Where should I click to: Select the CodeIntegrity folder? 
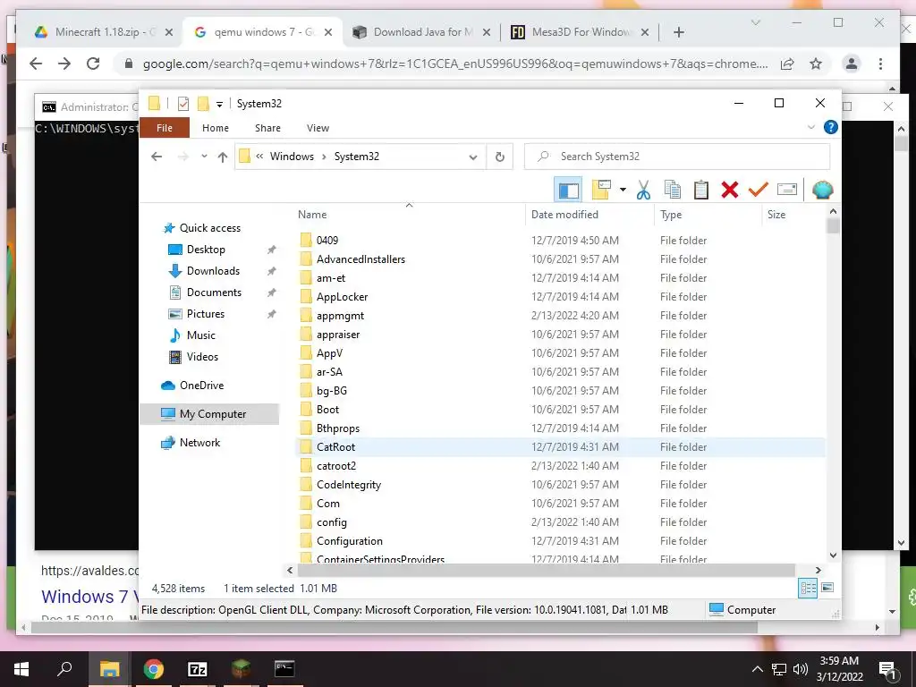[348, 485]
